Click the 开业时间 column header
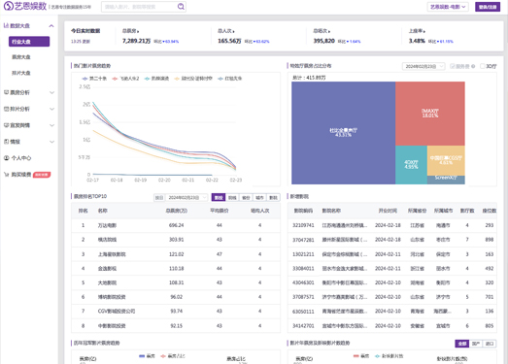The height and width of the screenshot is (364, 508). pos(388,211)
